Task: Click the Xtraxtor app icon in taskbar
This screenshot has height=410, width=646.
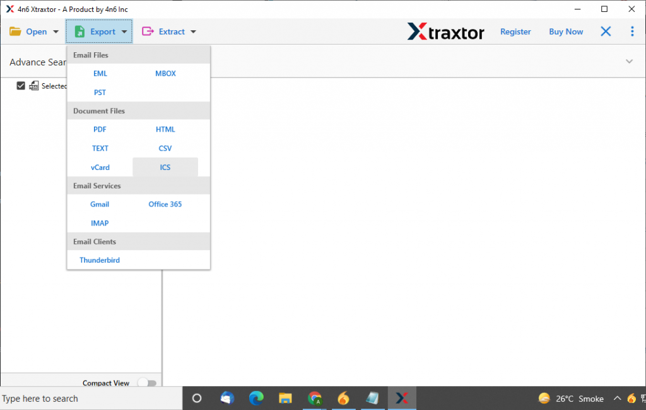Action: click(x=401, y=398)
